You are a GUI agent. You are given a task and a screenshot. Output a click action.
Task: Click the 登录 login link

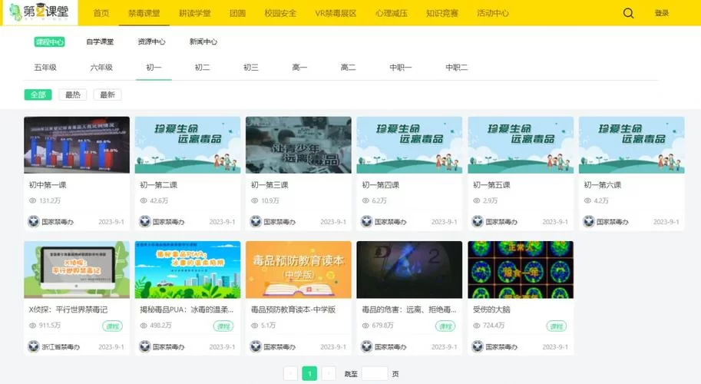click(x=662, y=13)
